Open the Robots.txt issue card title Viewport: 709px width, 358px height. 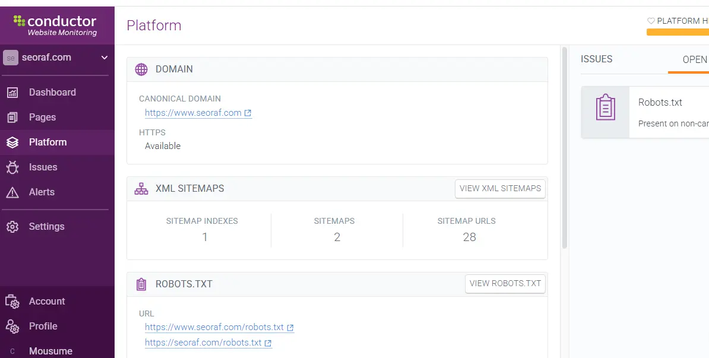[x=660, y=102]
